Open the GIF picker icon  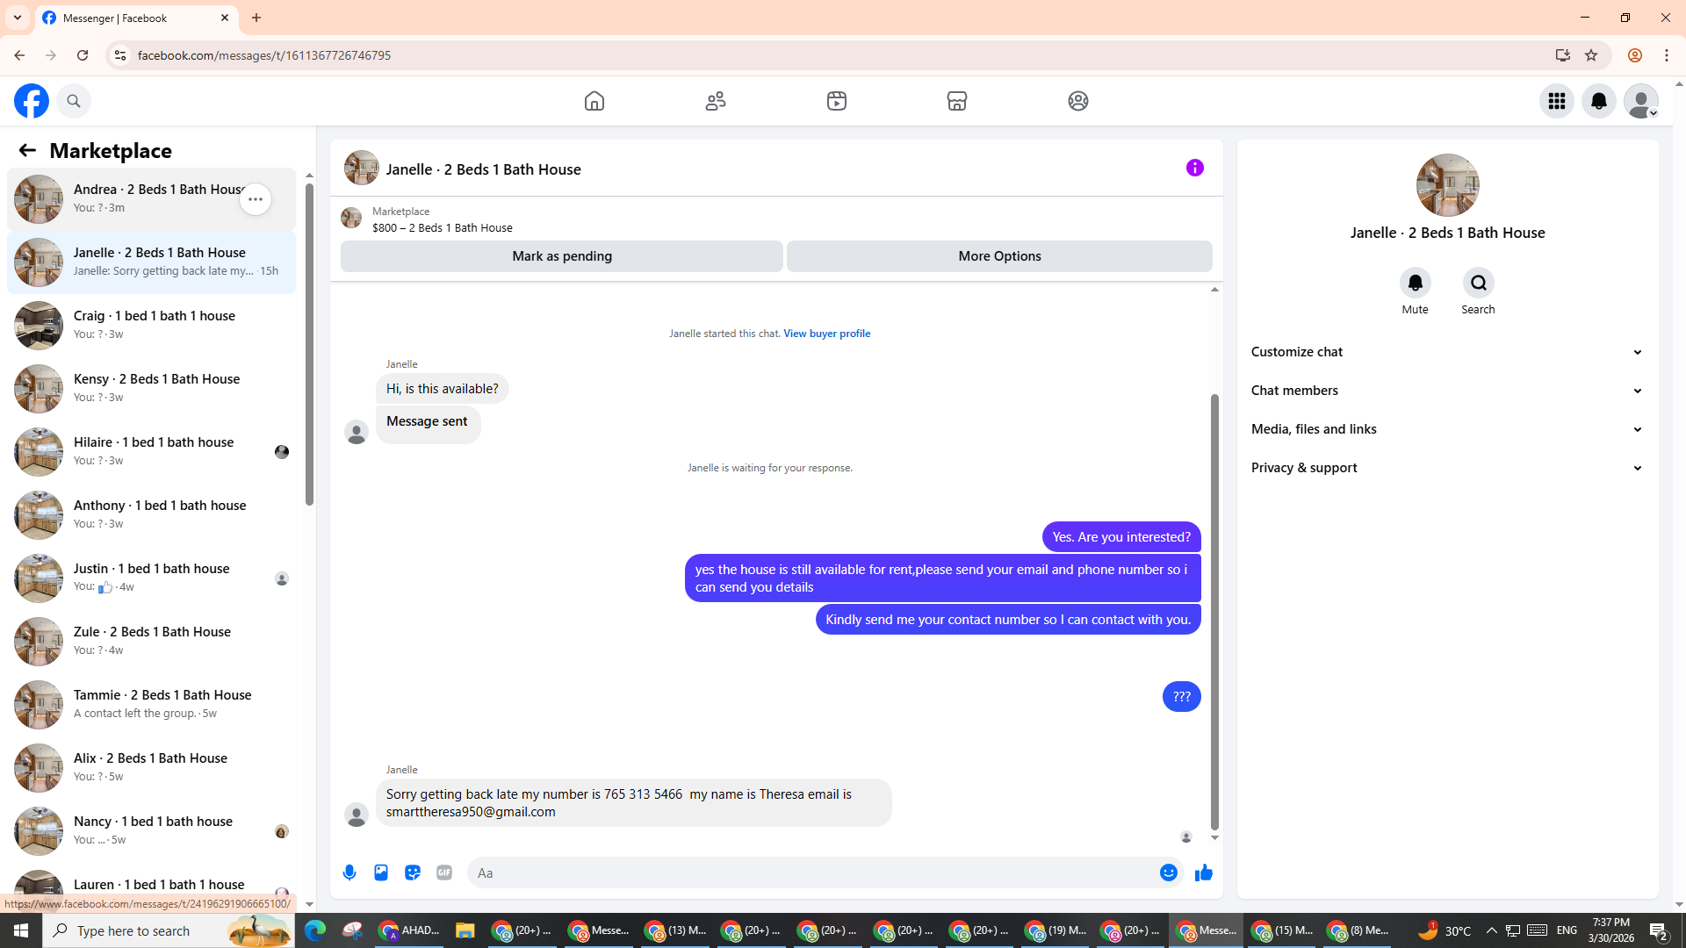(444, 873)
